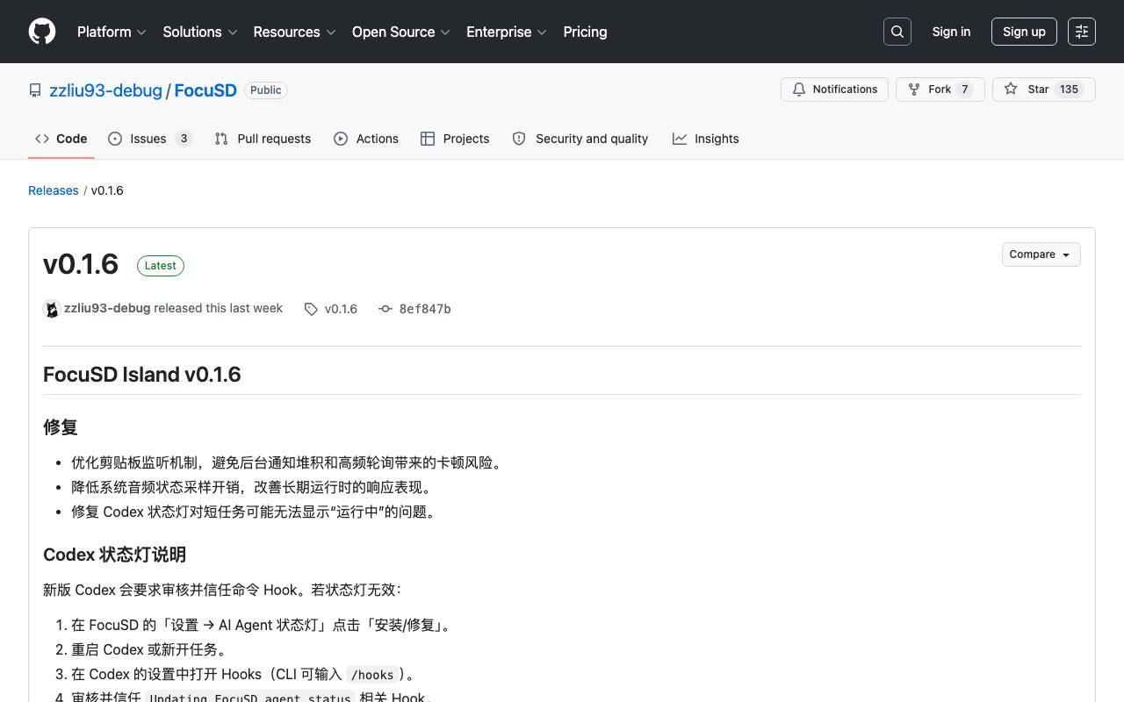Viewport: 1124px width, 702px height.
Task: Open the Insights tab
Action: point(706,139)
